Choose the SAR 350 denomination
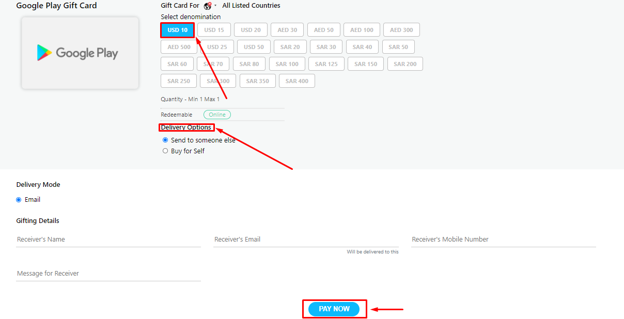This screenshot has width=624, height=319. (x=257, y=81)
